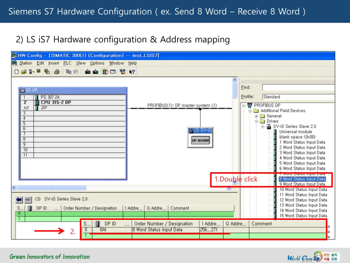The height and width of the screenshot is (263, 350).
Task: Select rack slot 2 CPU 315-2 DP
Action: tap(73, 102)
